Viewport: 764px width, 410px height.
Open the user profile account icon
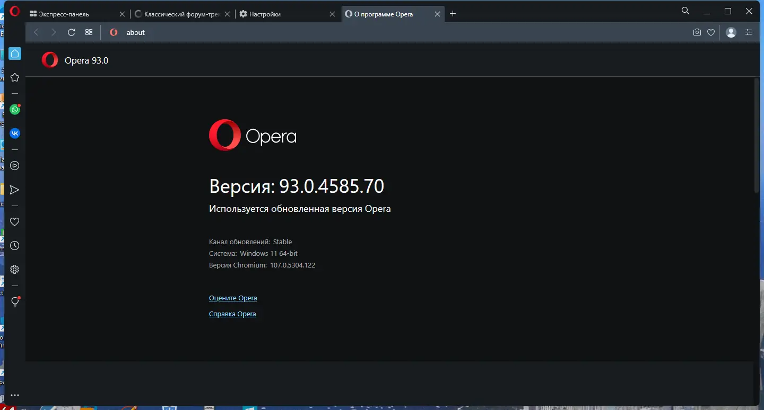[x=731, y=32]
